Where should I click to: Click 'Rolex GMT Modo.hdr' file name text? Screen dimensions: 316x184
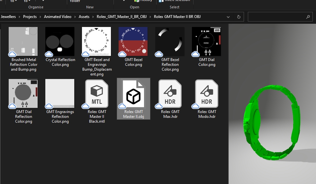207,114
